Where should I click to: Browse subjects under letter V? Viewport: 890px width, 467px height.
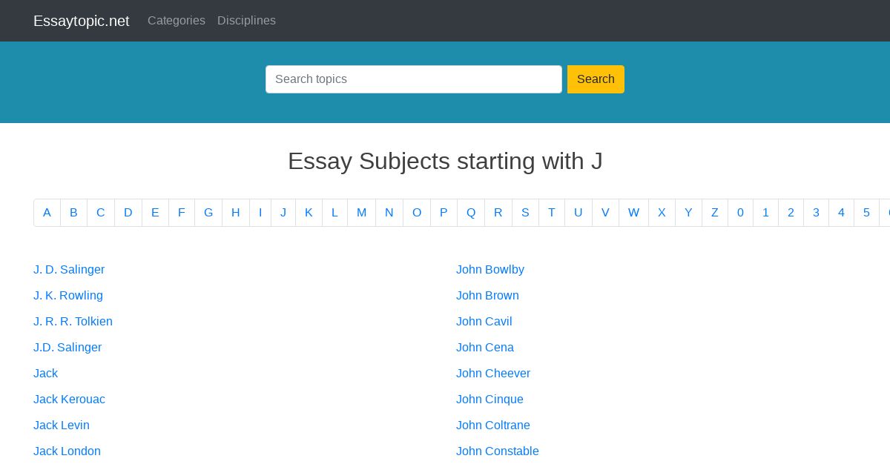tap(605, 213)
